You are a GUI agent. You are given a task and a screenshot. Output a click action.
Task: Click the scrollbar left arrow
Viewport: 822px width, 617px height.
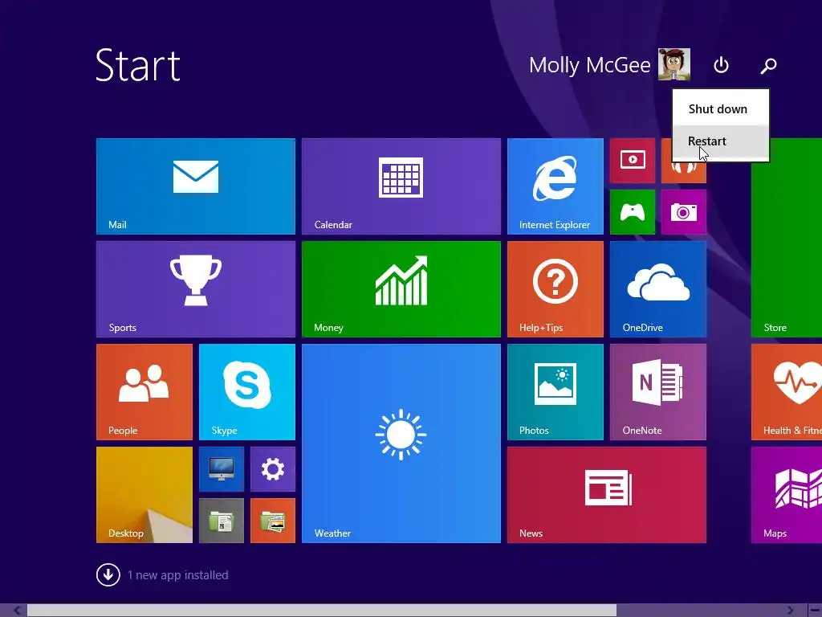[x=17, y=611]
